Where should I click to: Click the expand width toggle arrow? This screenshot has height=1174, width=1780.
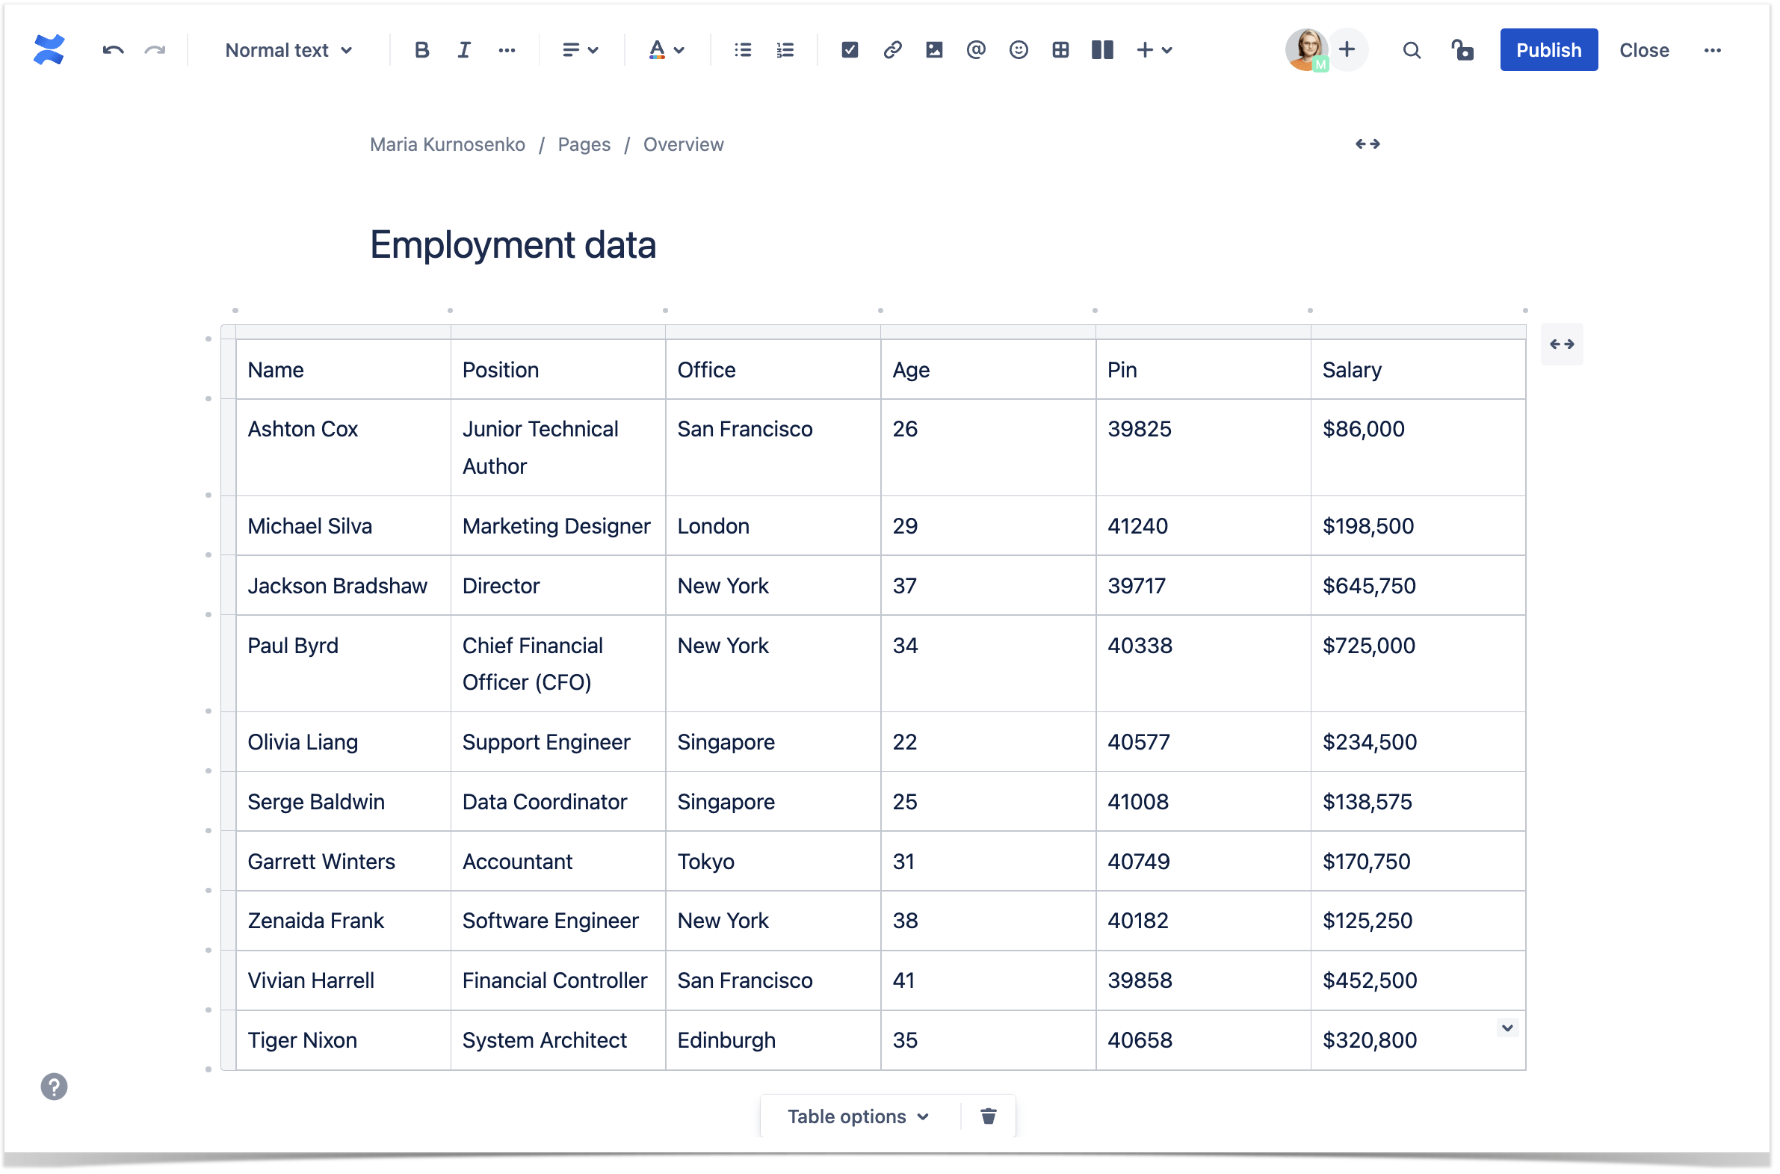click(x=1368, y=143)
